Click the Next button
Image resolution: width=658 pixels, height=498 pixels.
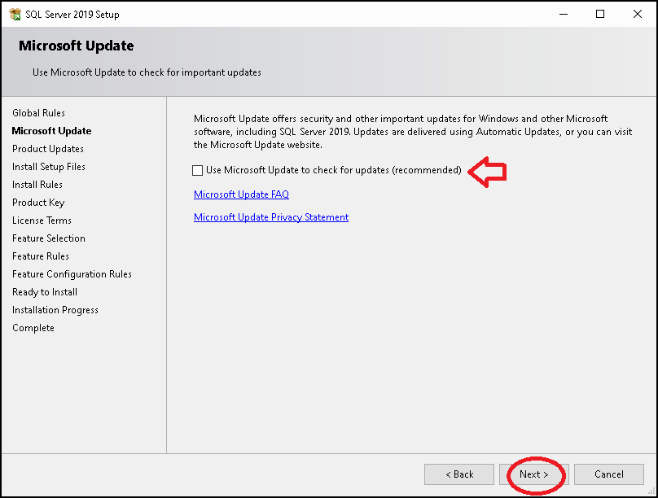click(534, 474)
